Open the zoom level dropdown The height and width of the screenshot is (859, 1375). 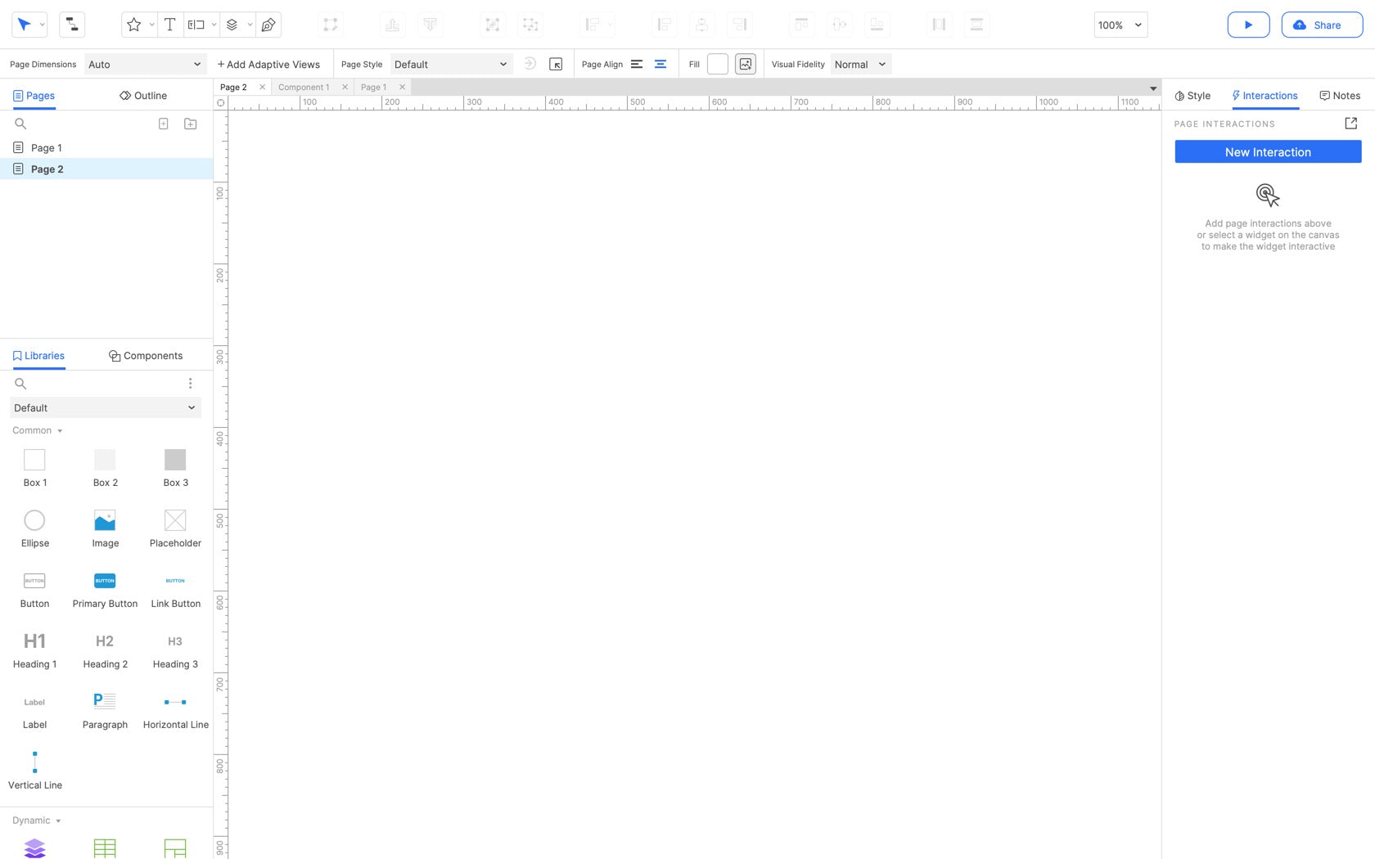click(1120, 25)
